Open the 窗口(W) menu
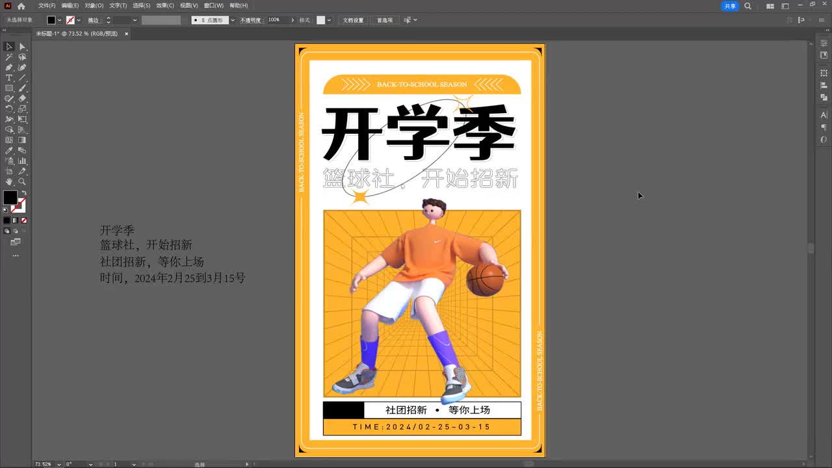The width and height of the screenshot is (832, 468). point(214,6)
